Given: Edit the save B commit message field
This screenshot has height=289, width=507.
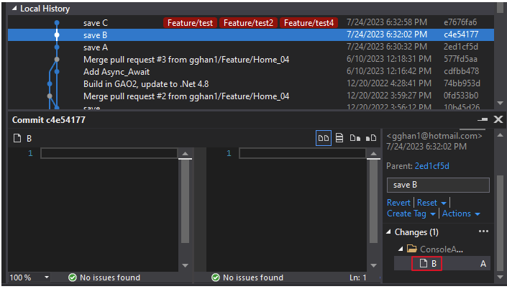Looking at the screenshot, I should click(438, 185).
